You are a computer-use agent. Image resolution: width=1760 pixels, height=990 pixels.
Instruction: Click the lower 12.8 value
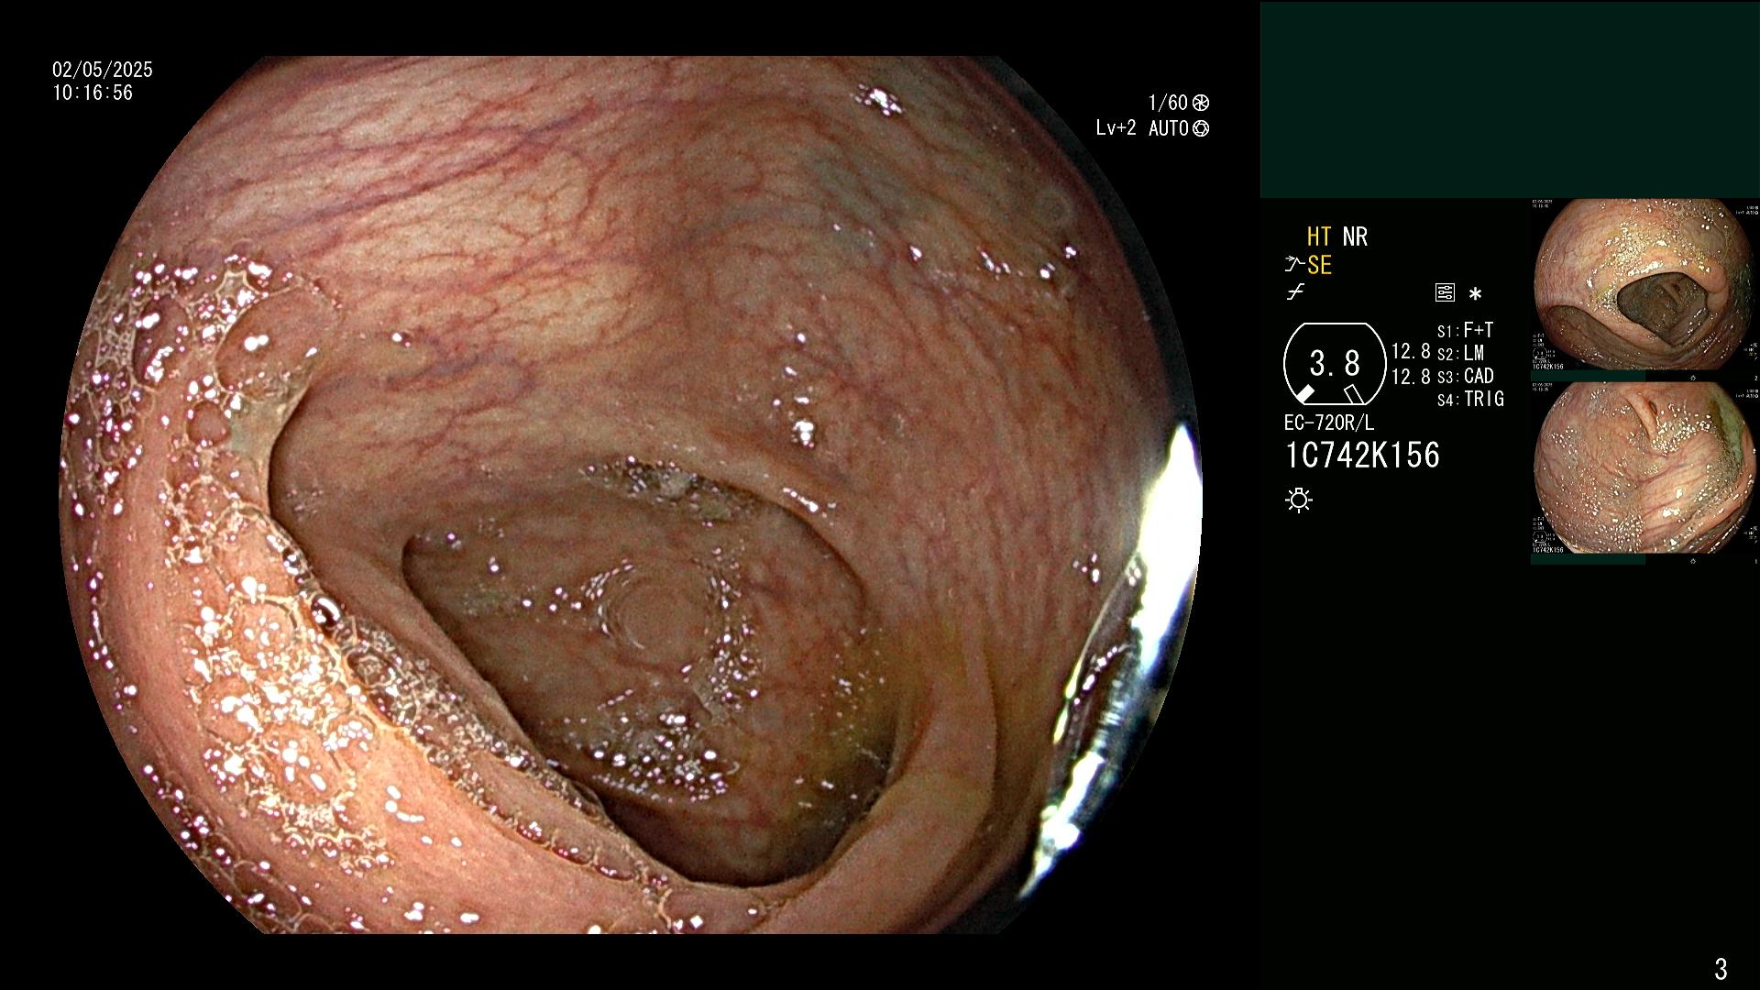tap(1411, 377)
